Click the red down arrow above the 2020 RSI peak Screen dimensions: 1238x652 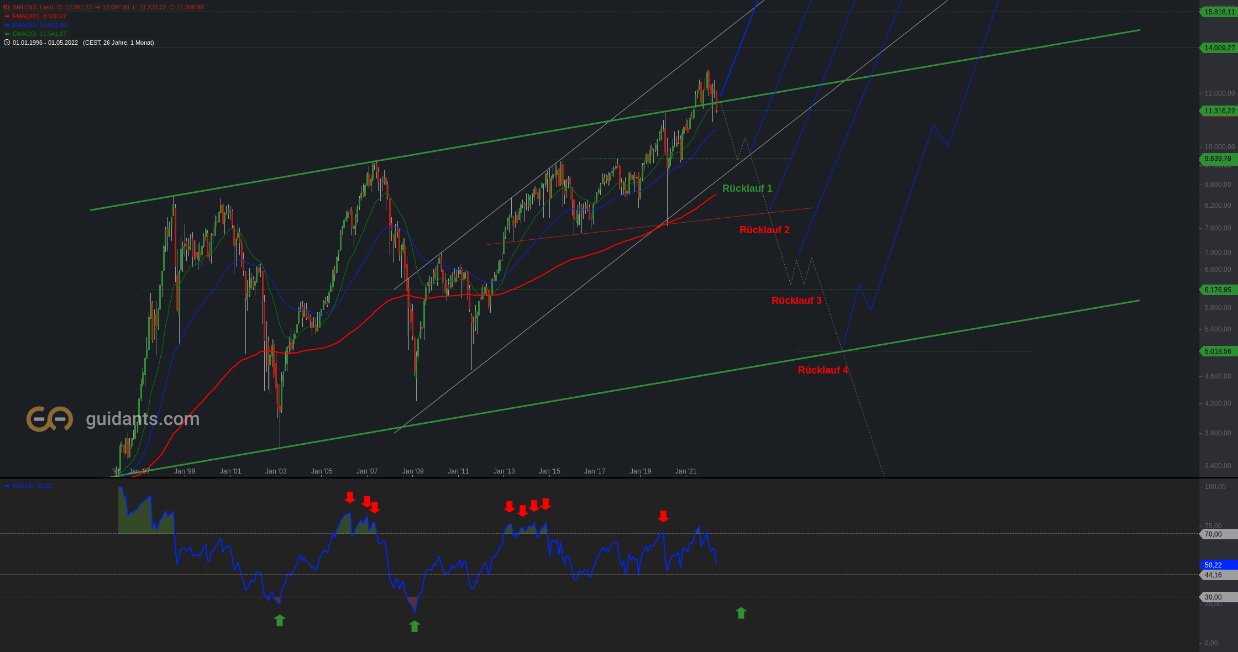663,516
